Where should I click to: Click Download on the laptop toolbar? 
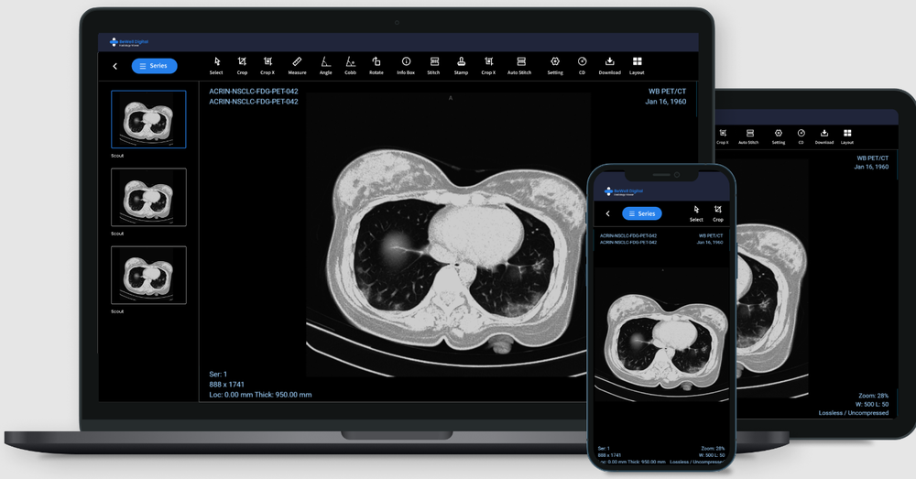pyautogui.click(x=609, y=65)
